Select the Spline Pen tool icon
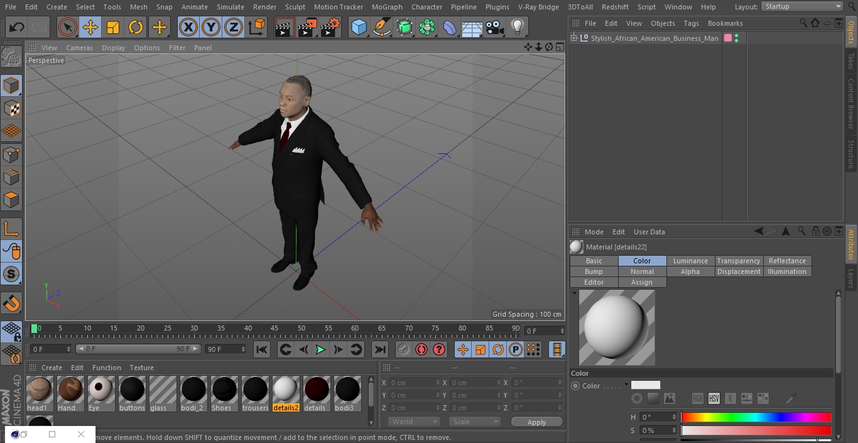This screenshot has height=443, width=858. [x=381, y=27]
